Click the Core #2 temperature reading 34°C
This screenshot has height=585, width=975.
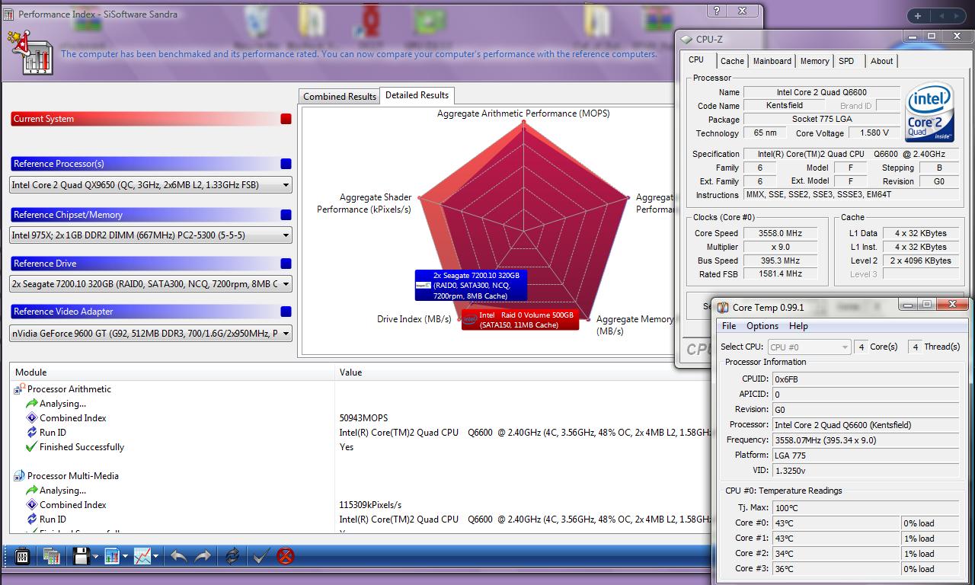point(836,554)
